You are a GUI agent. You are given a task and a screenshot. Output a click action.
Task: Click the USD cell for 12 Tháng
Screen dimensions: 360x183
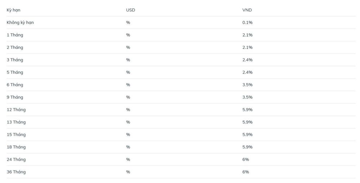128,109
